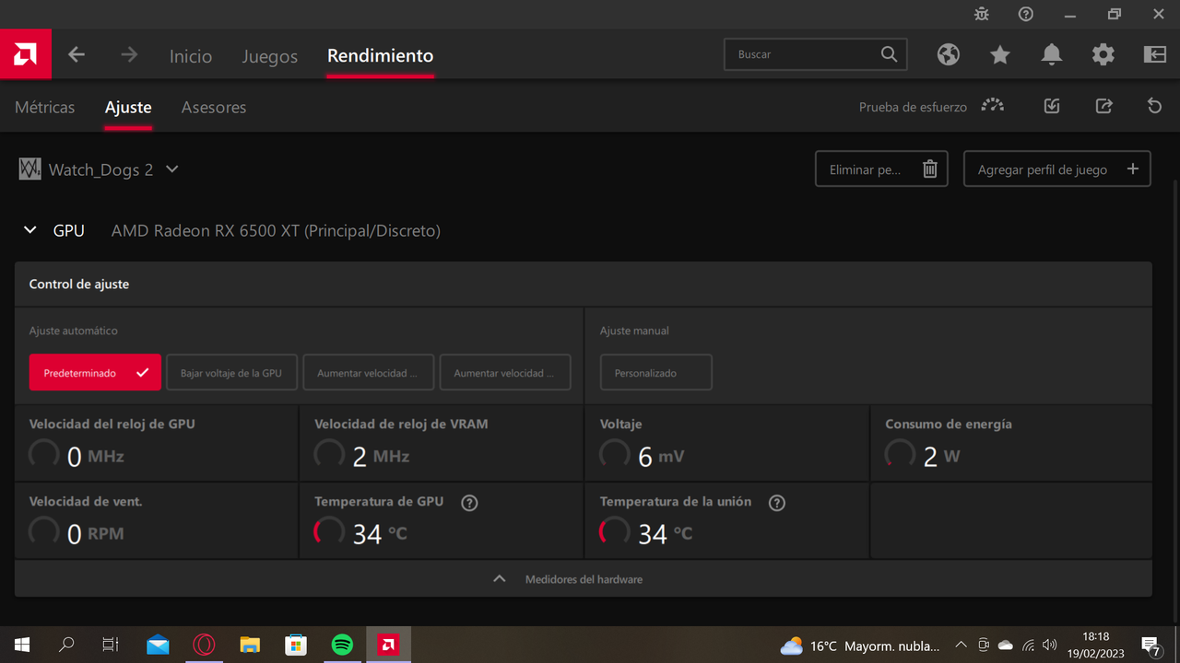Viewport: 1180px width, 663px height.
Task: Toggle the sidebar panel icon
Action: point(1155,54)
